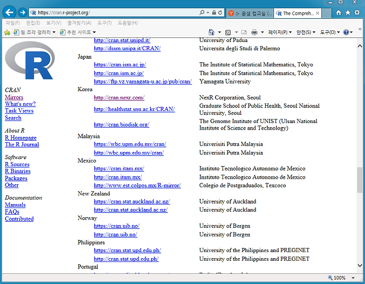365x284 pixels.
Task: Open the healthstat.snu.ac.kr/CRAN mirror link
Action: pyautogui.click(x=134, y=109)
